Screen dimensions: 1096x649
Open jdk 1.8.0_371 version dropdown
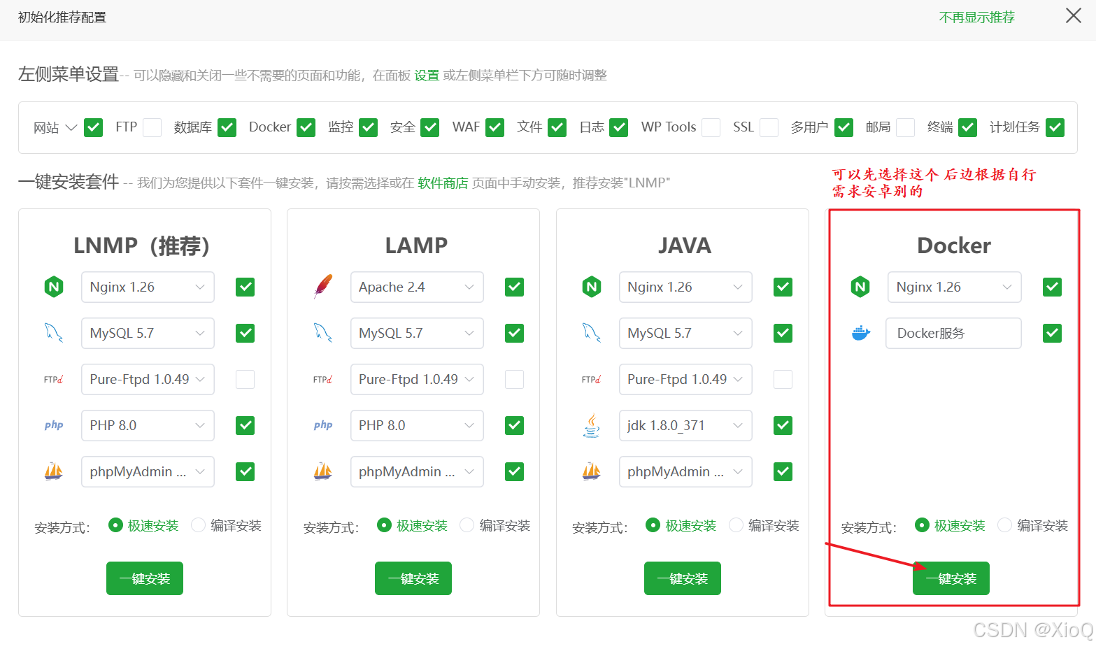pyautogui.click(x=685, y=425)
